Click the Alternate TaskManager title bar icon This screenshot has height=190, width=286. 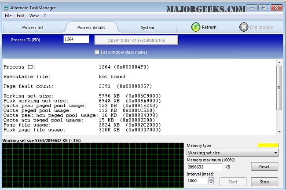tap(6, 7)
